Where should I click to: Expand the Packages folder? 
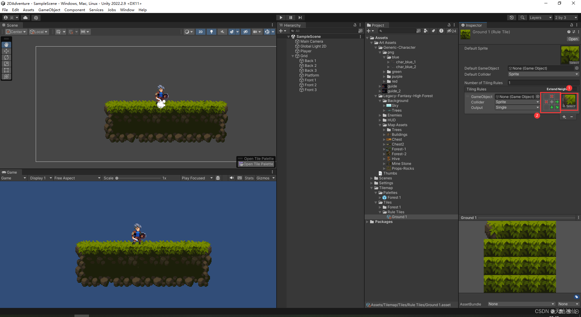click(367, 222)
